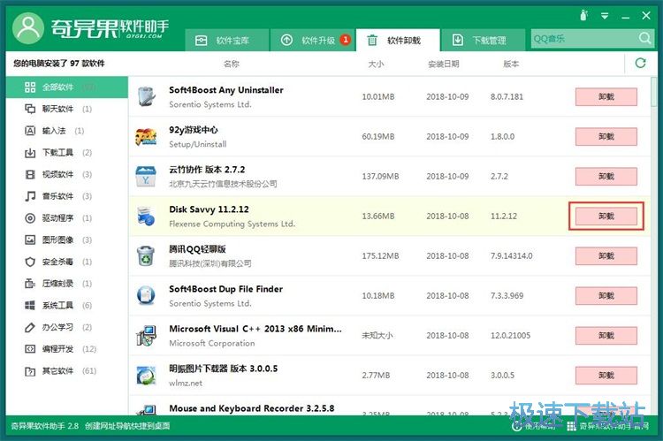Click 云竹协作 app icon
Screen dimensions: 663x441
point(146,177)
